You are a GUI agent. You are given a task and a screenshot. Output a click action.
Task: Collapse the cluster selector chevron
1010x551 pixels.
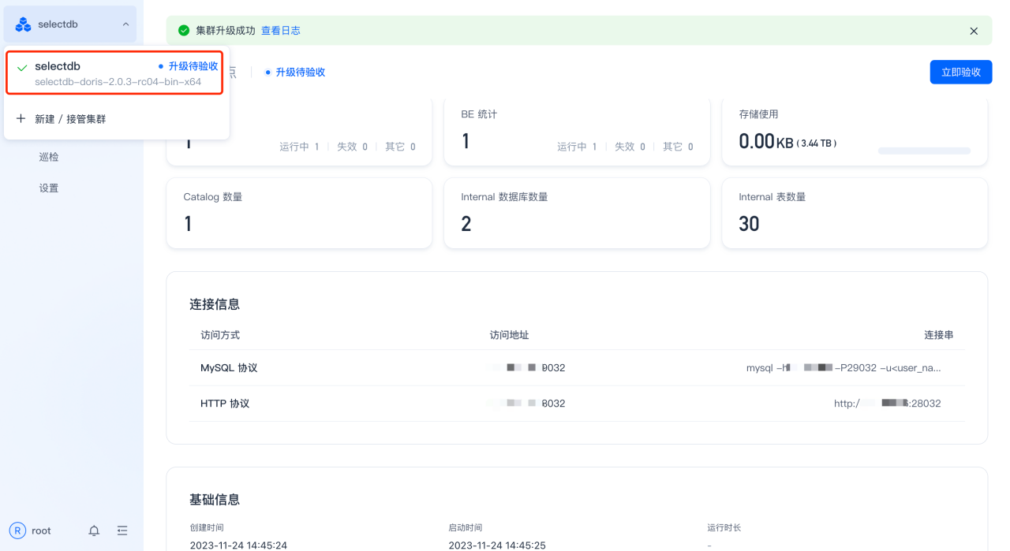pos(125,24)
